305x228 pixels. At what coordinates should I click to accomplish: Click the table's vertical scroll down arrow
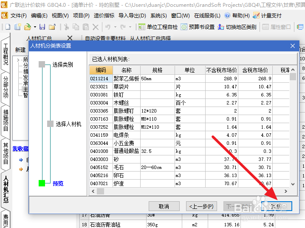[293, 184]
